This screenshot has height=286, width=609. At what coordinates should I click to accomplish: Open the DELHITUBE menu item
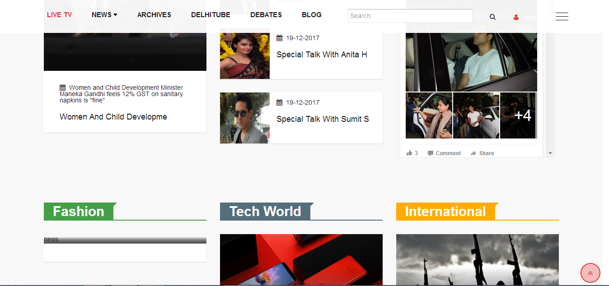tap(211, 15)
